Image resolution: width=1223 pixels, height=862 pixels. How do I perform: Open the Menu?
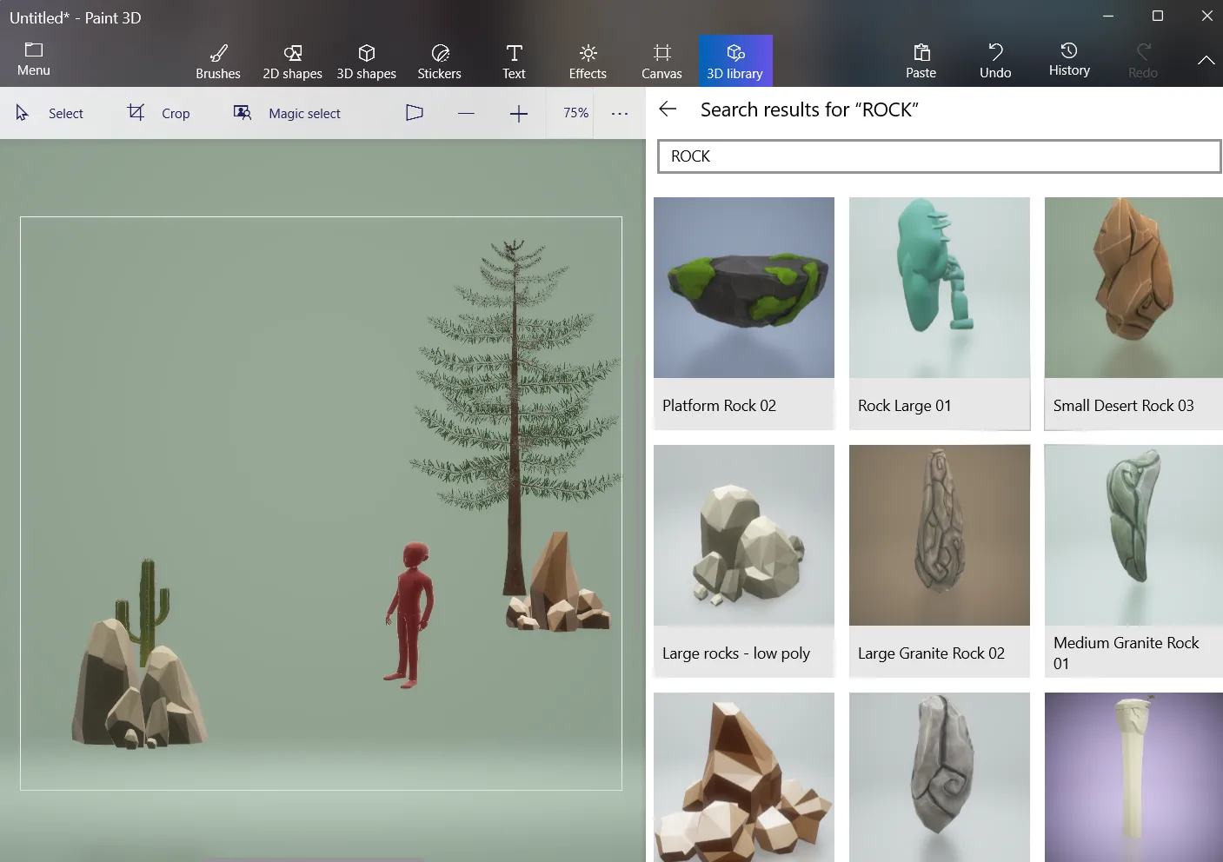(33, 60)
